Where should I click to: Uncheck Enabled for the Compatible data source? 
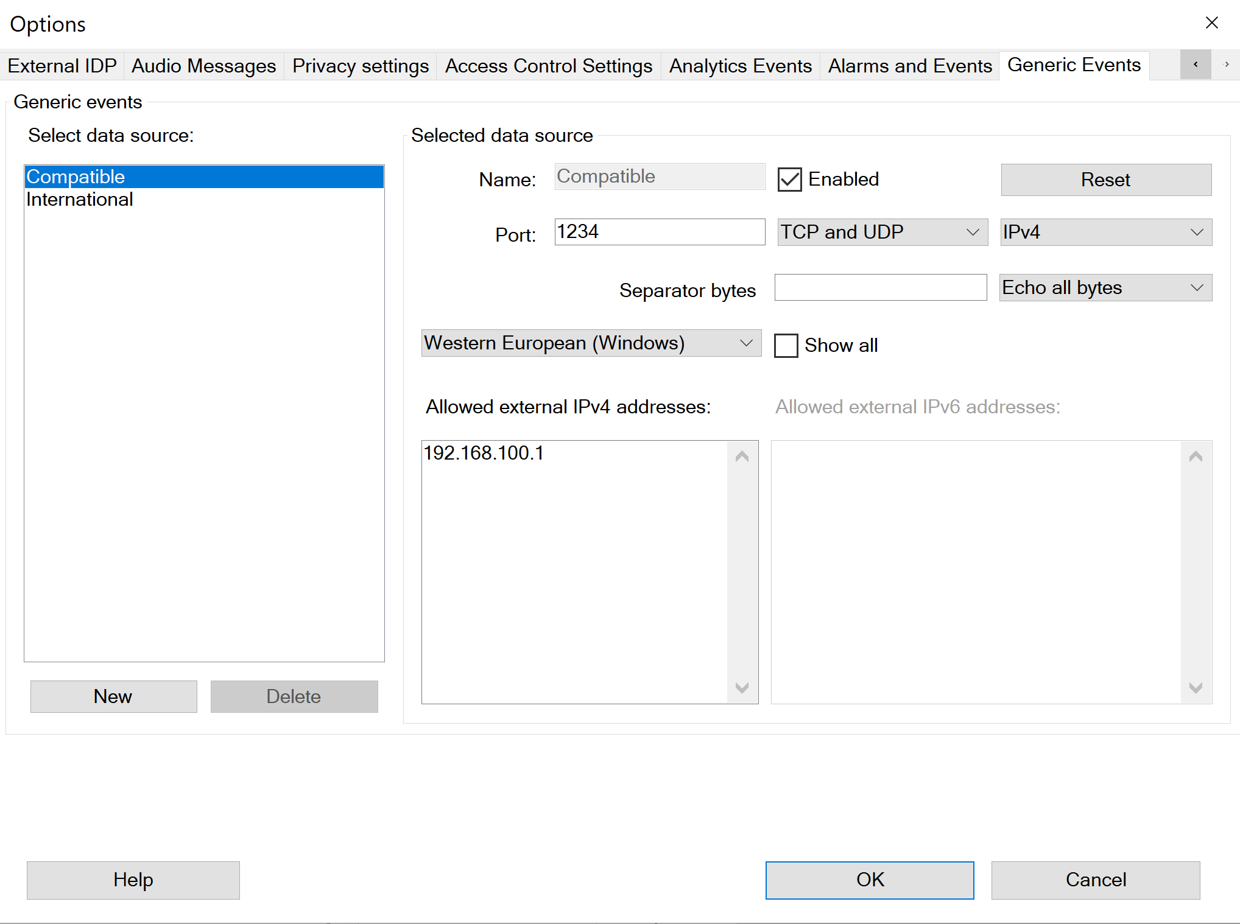789,179
